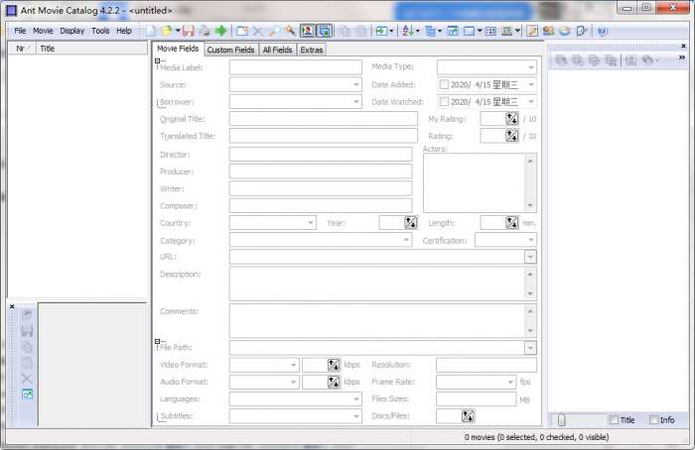
Task: Click the Group by tree icon
Action: [x=430, y=31]
